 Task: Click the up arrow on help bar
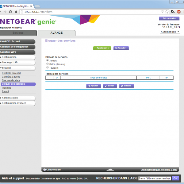coord(110,170)
